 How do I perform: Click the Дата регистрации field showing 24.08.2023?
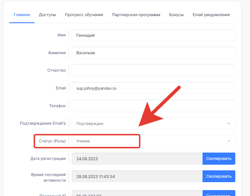pos(137,159)
